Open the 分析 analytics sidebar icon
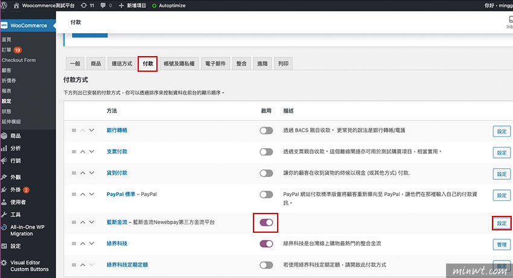The width and height of the screenshot is (513, 278). pos(4,148)
